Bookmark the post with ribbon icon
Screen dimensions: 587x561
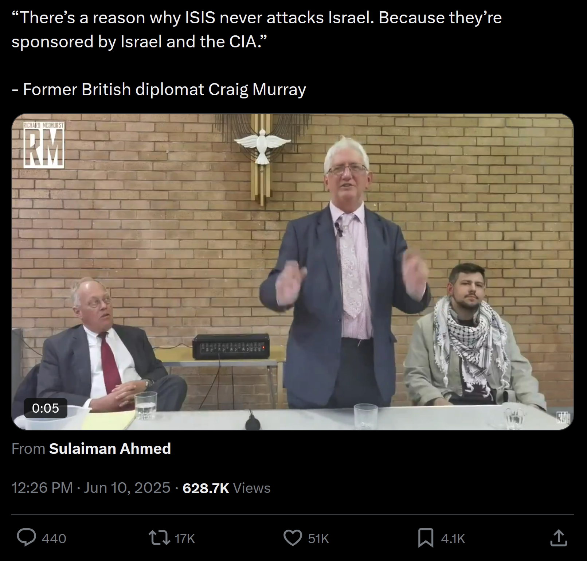point(426,538)
